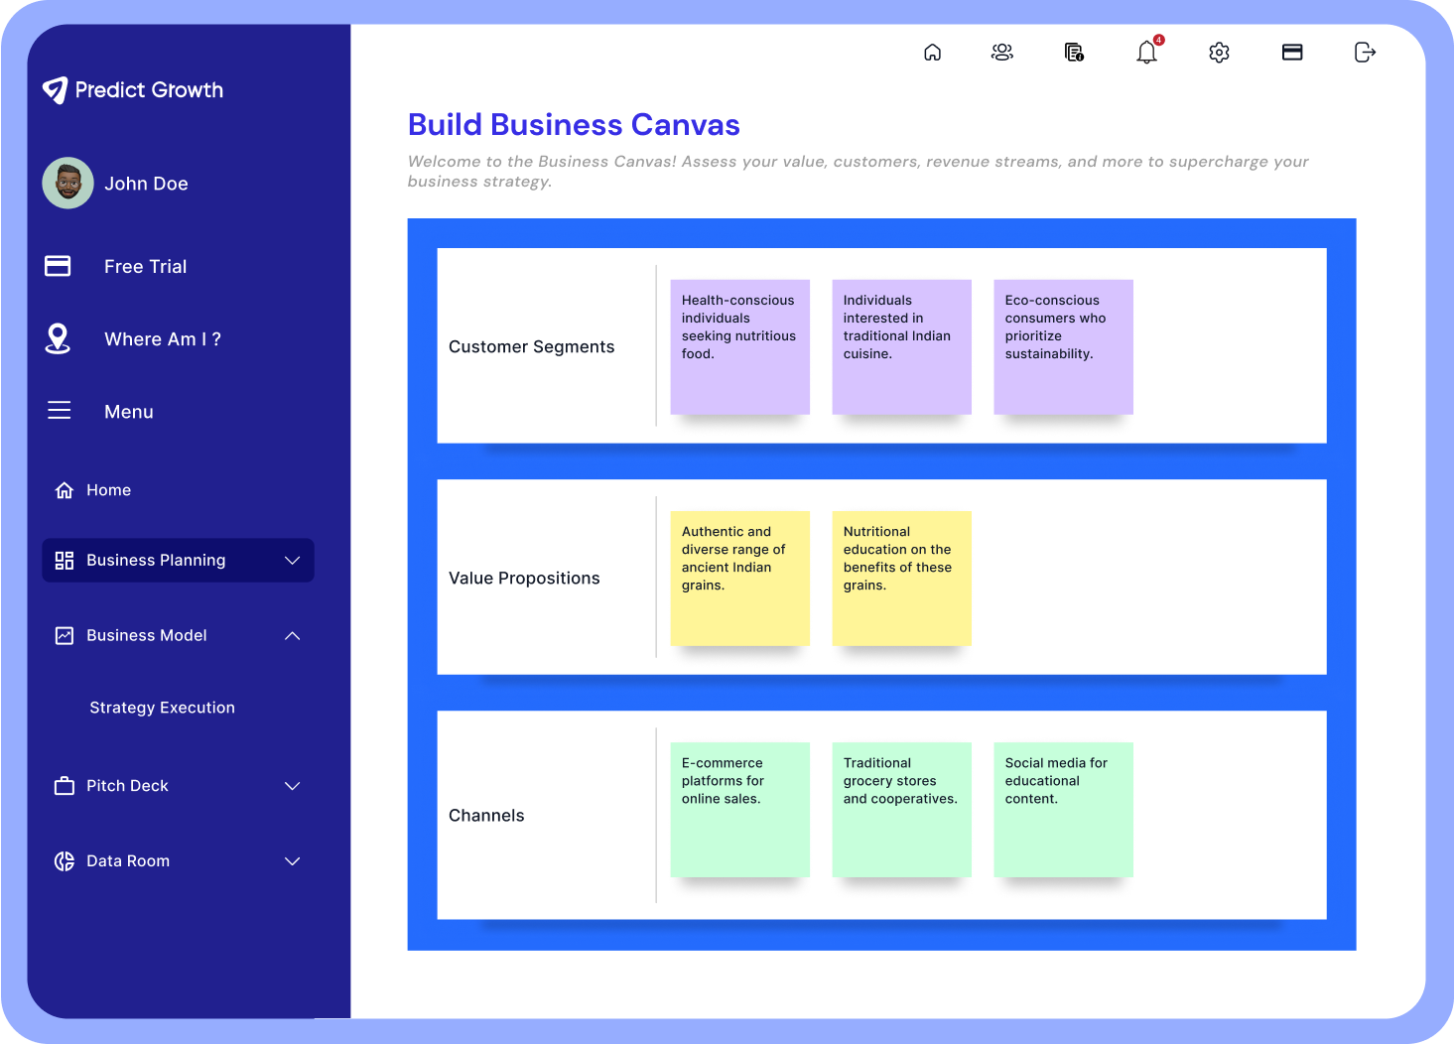Open the users group icon
This screenshot has height=1044, width=1455.
pyautogui.click(x=1002, y=53)
